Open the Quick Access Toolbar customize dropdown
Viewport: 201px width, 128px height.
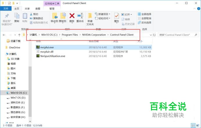pyautogui.click(x=17, y=3)
